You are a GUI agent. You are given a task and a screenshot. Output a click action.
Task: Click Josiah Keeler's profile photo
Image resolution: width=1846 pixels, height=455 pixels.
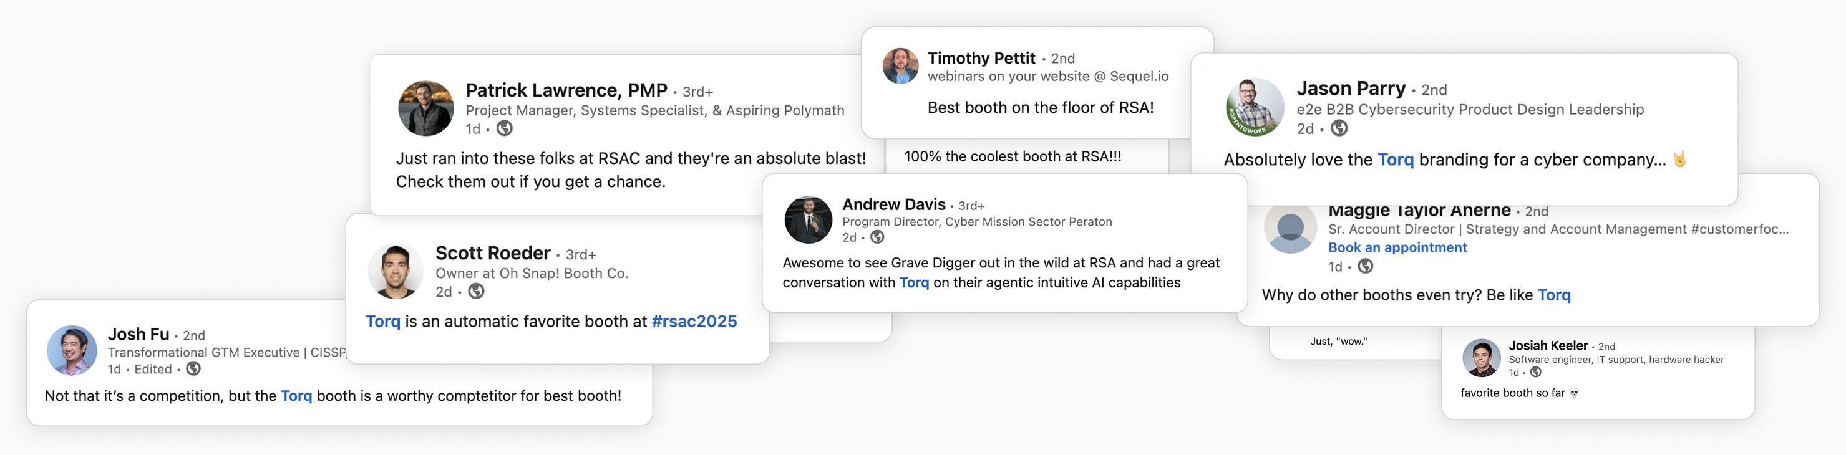pos(1481,358)
